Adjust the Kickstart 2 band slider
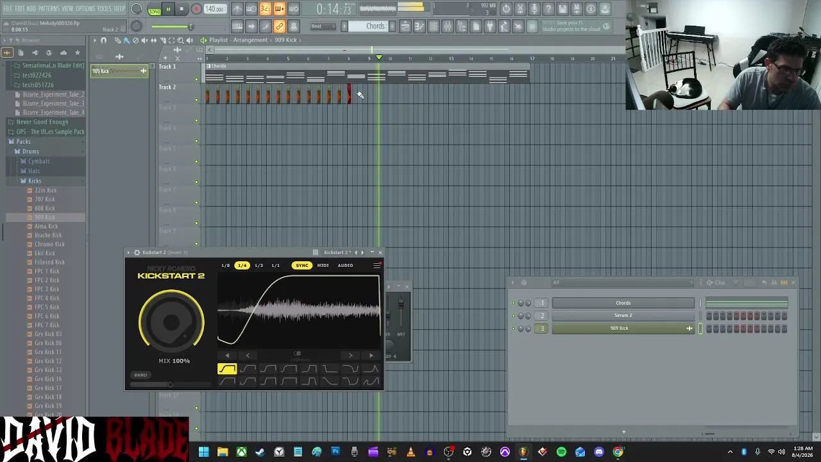 point(171,384)
